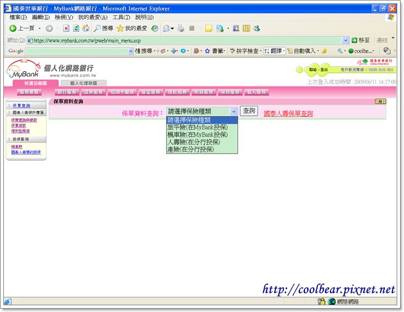Open the 搜尋 search pane in the toolbar
The height and width of the screenshot is (312, 404).
pos(103,29)
